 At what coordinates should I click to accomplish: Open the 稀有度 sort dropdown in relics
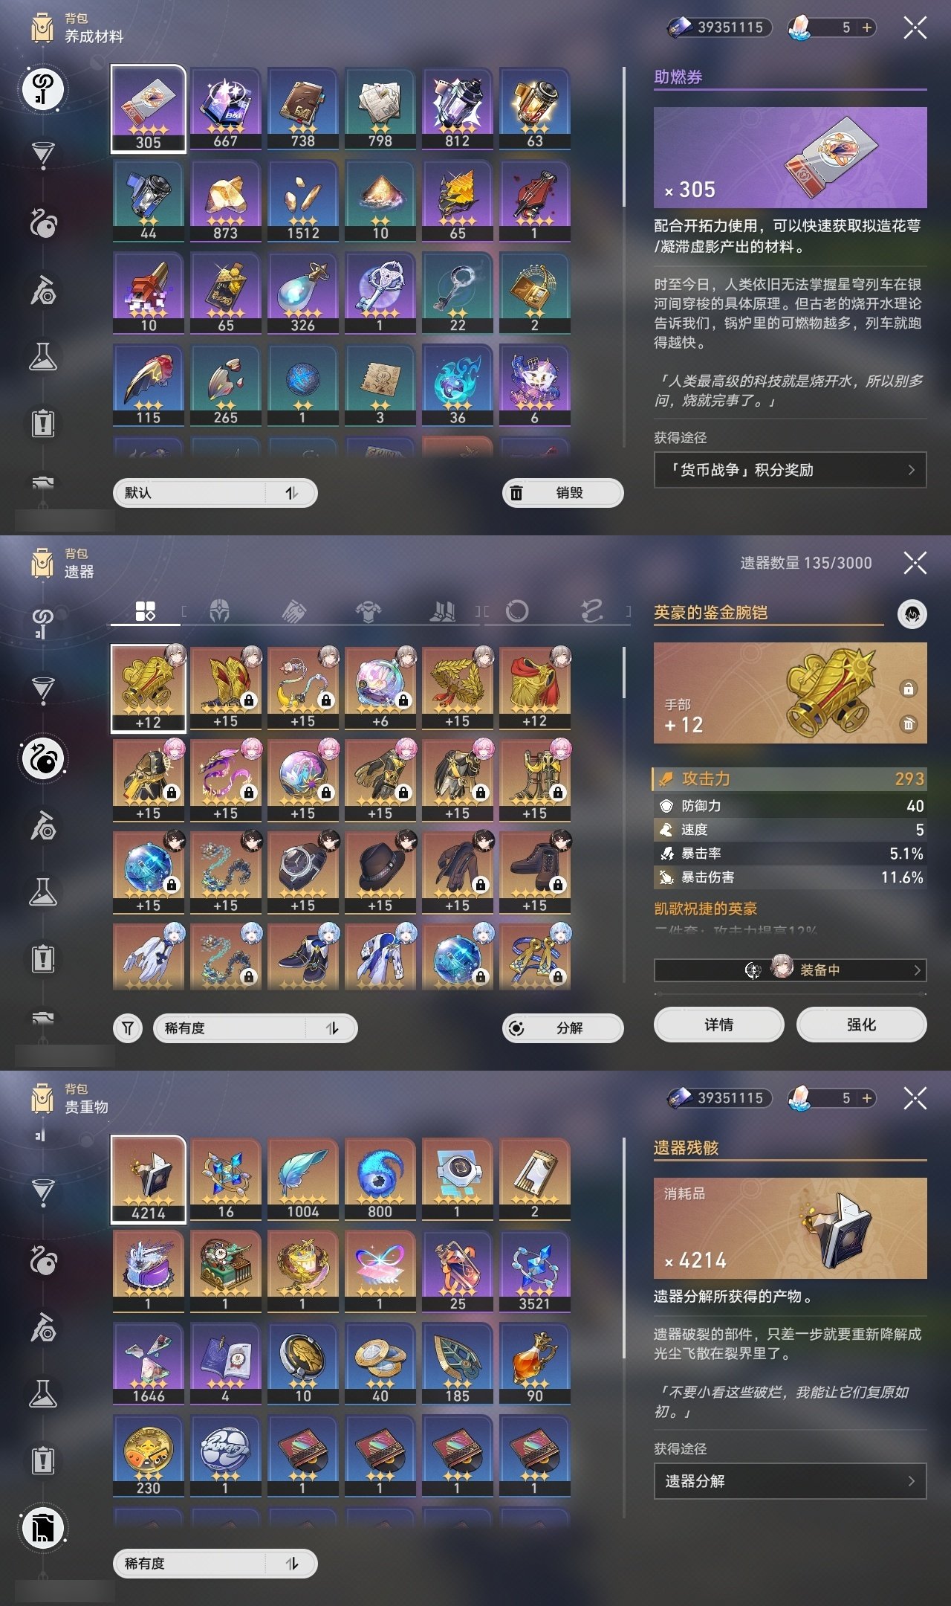256,1028
